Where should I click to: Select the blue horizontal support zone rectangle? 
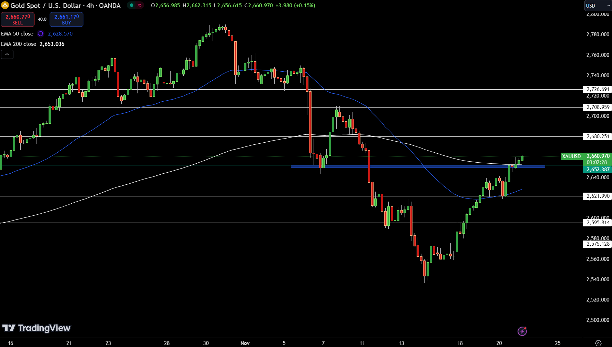(x=418, y=167)
